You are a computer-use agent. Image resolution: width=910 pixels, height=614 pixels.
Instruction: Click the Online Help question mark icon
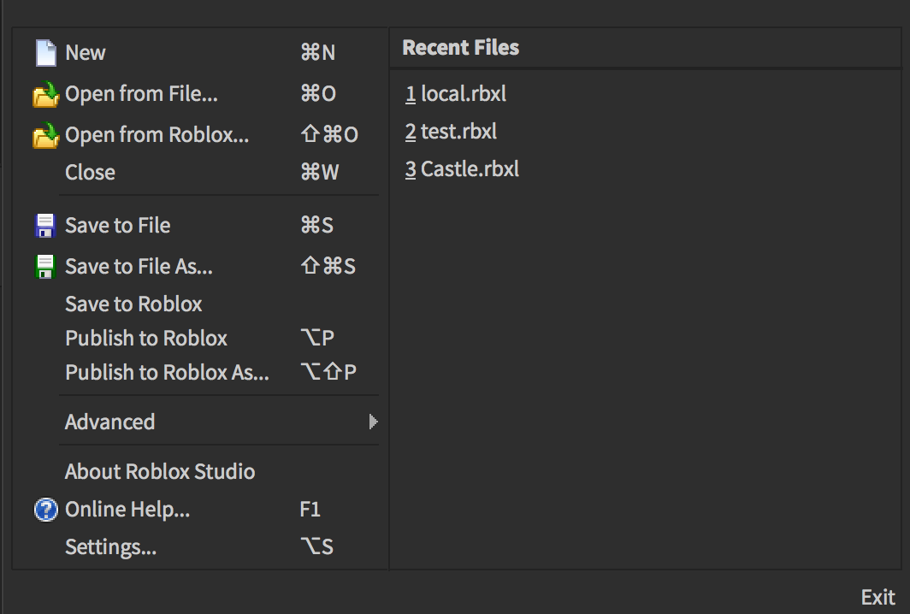tap(46, 511)
